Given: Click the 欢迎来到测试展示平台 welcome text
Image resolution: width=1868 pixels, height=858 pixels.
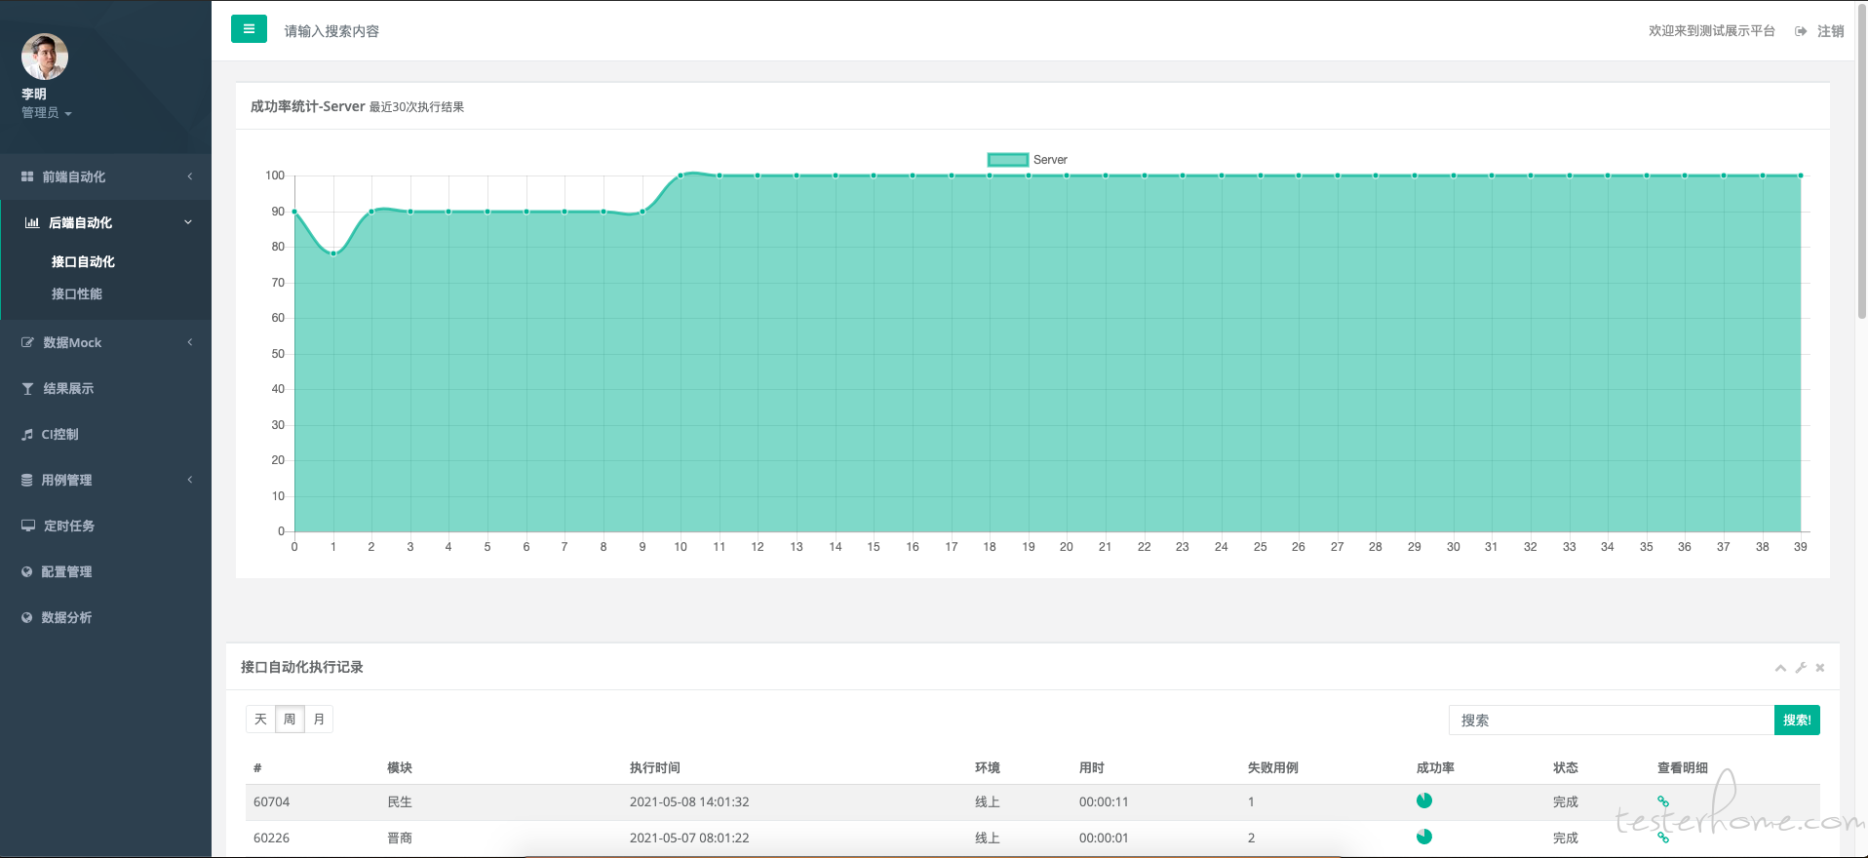Looking at the screenshot, I should [x=1712, y=31].
